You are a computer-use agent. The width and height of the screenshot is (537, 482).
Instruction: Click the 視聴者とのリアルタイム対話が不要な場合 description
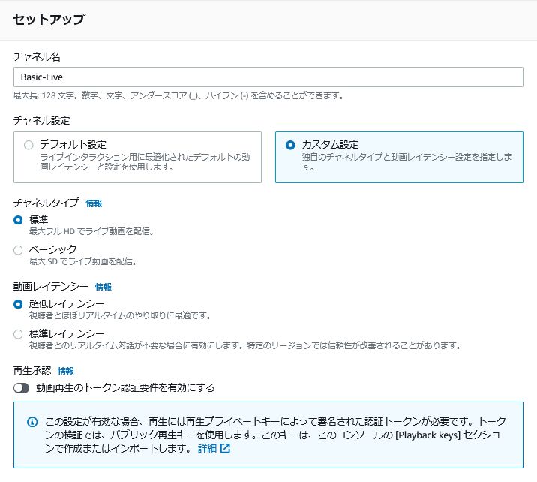[x=245, y=345]
